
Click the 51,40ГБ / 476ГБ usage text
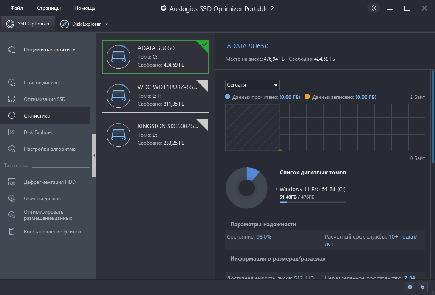click(297, 197)
